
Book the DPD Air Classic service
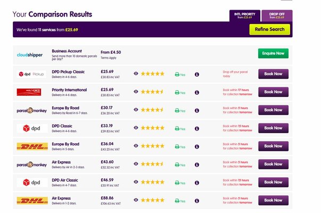coord(273,182)
